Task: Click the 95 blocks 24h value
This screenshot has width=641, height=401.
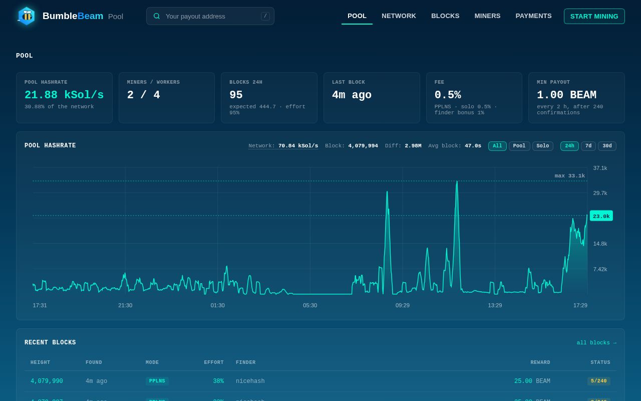Action: 236,95
